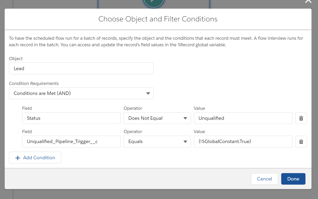
Task: Click the dialog title Choose Object and Filter Conditions
Action: coord(158,19)
